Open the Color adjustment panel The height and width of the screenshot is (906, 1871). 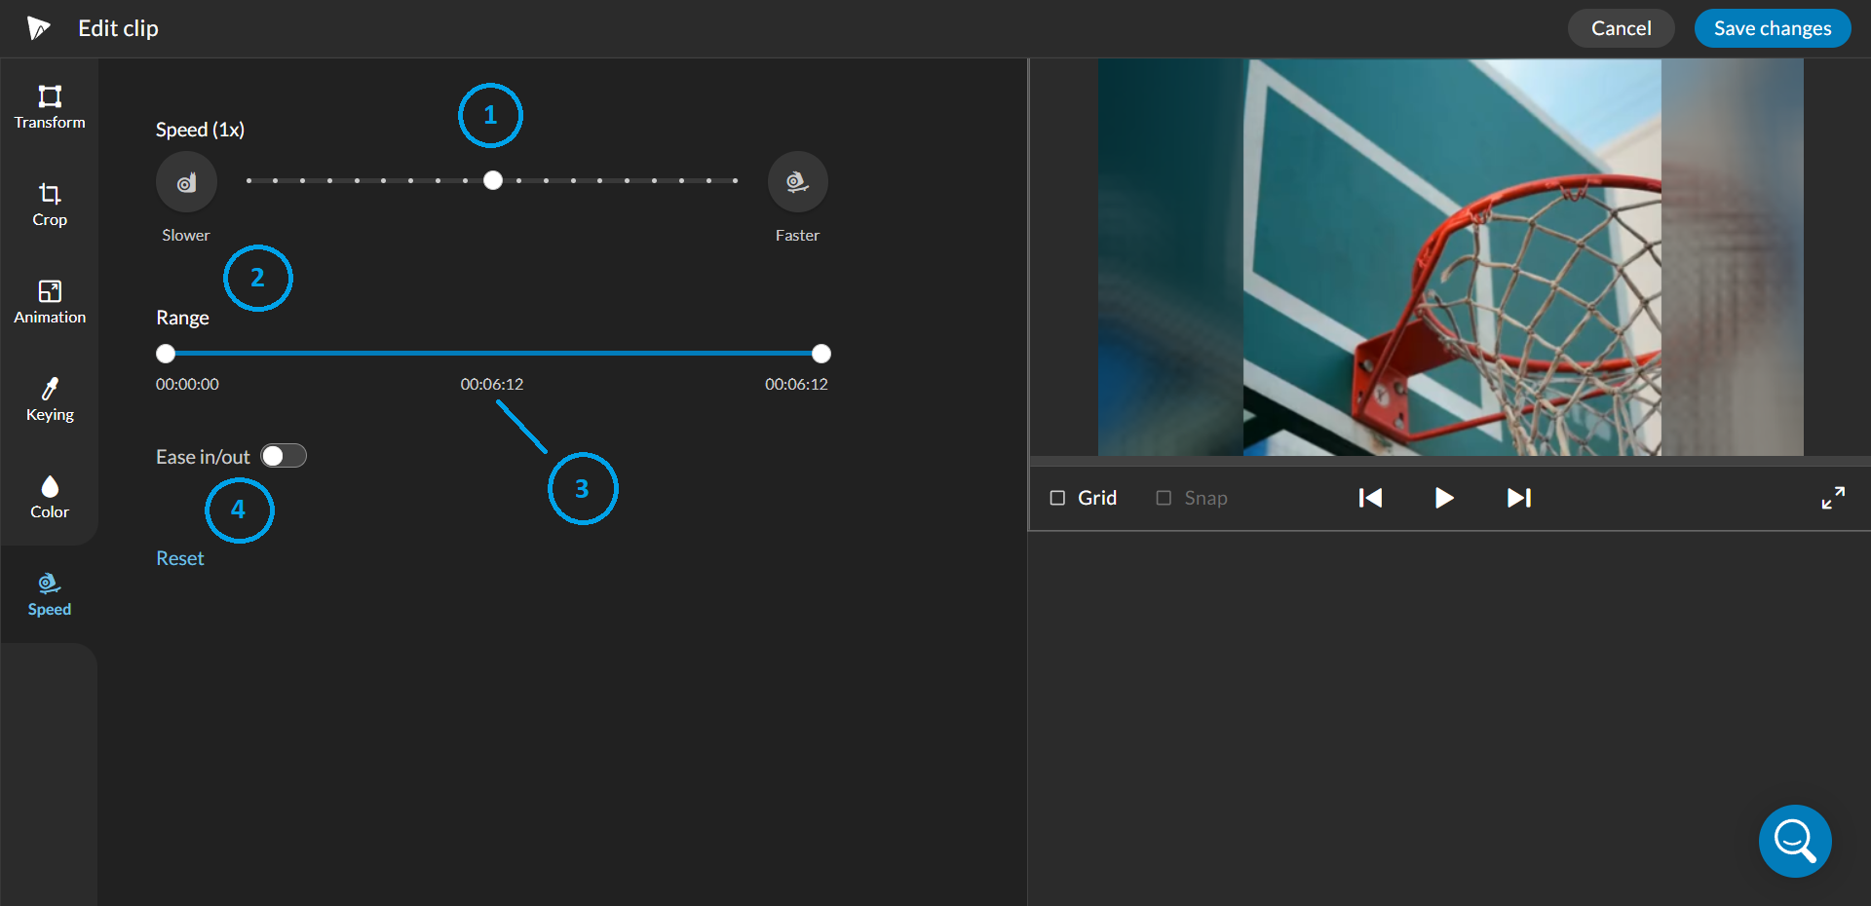point(50,497)
